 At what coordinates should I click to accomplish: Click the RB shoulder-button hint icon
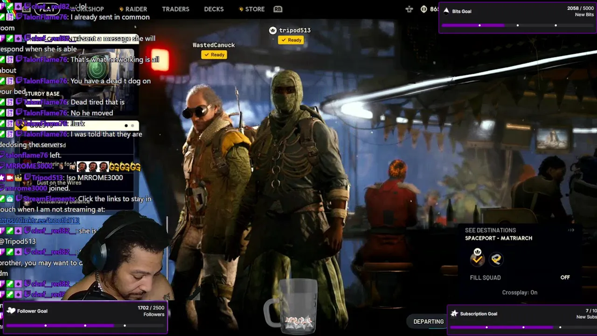pyautogui.click(x=278, y=9)
